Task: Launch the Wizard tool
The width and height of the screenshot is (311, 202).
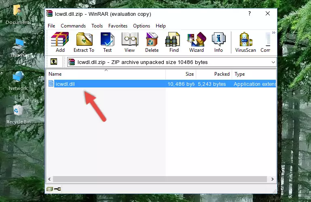Action: point(197,42)
